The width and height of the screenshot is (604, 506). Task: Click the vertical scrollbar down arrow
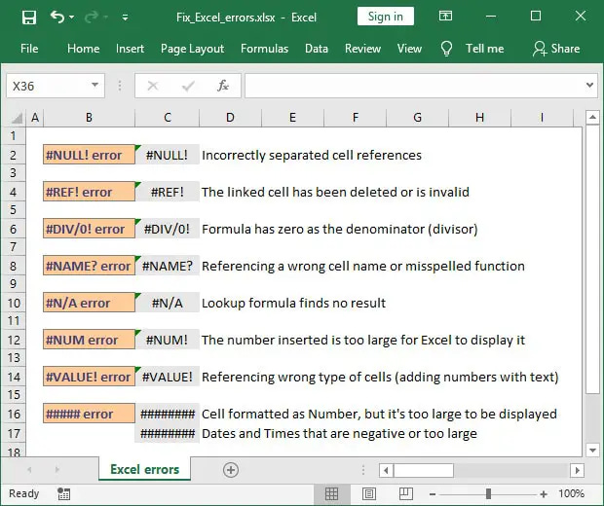click(x=592, y=450)
